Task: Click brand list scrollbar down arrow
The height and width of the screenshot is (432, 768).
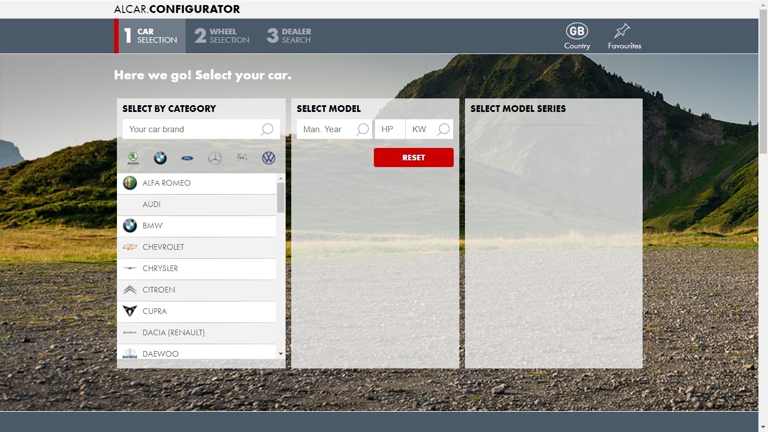Action: tap(281, 354)
